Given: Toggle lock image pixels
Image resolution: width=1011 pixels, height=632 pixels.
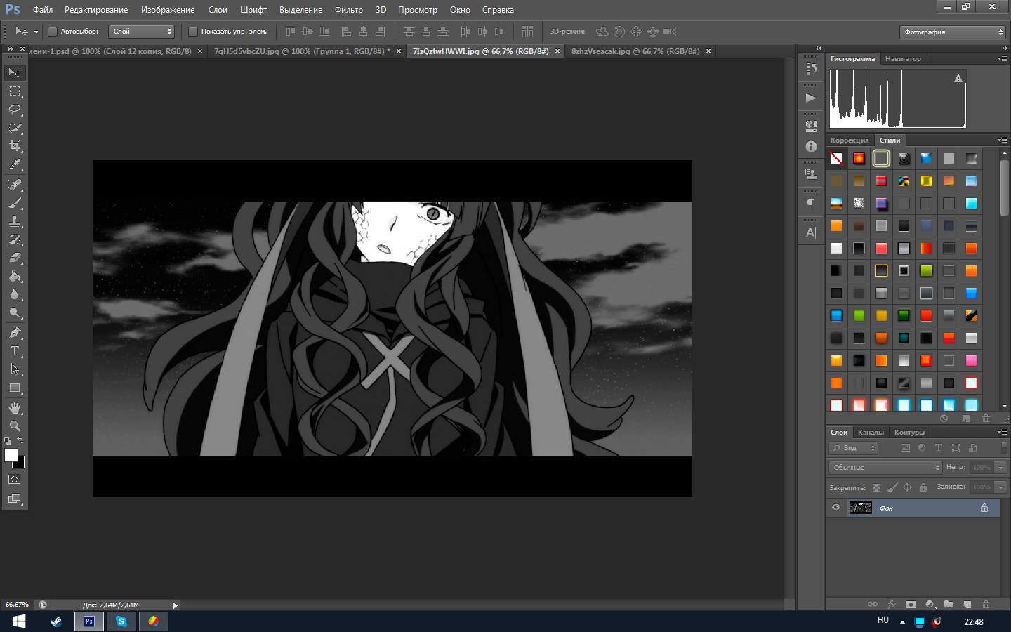Looking at the screenshot, I should [892, 487].
